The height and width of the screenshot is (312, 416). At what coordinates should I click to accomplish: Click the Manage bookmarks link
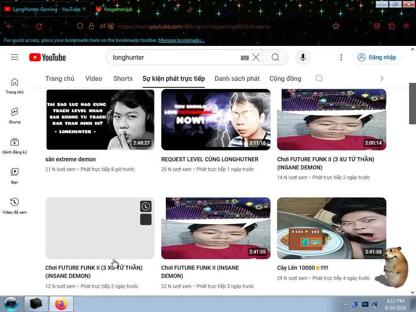coord(182,40)
